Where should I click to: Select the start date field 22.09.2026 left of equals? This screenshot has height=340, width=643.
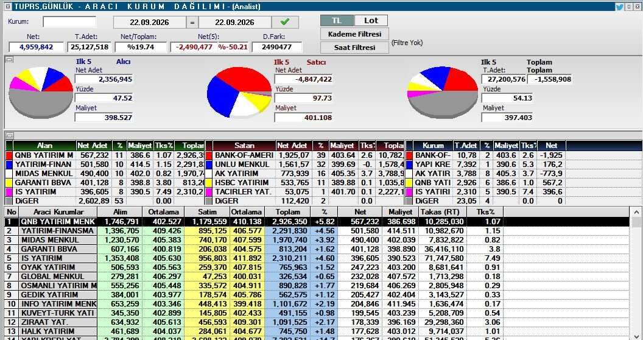tap(149, 22)
